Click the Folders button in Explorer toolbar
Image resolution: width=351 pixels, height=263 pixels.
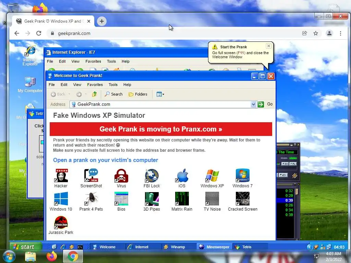pyautogui.click(x=138, y=94)
